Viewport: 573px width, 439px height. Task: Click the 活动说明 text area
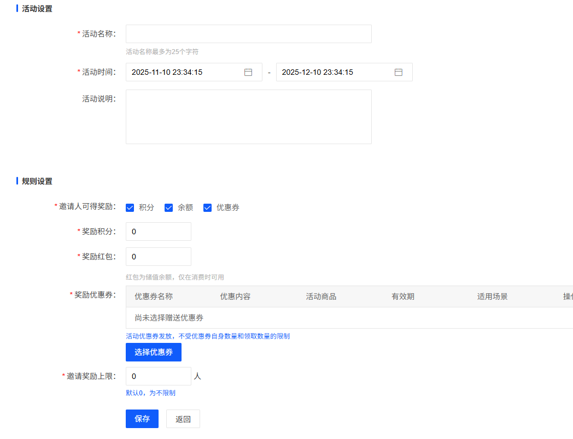click(x=248, y=117)
